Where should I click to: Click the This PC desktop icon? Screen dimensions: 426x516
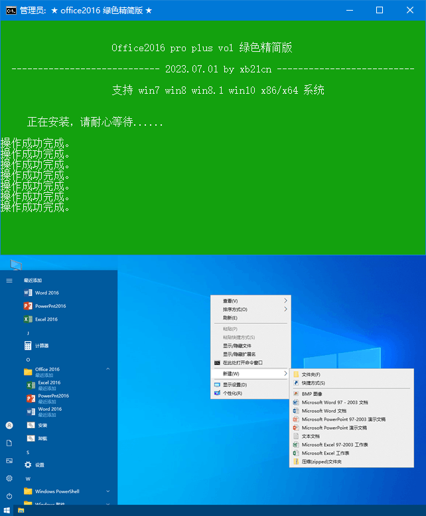pyautogui.click(x=16, y=265)
